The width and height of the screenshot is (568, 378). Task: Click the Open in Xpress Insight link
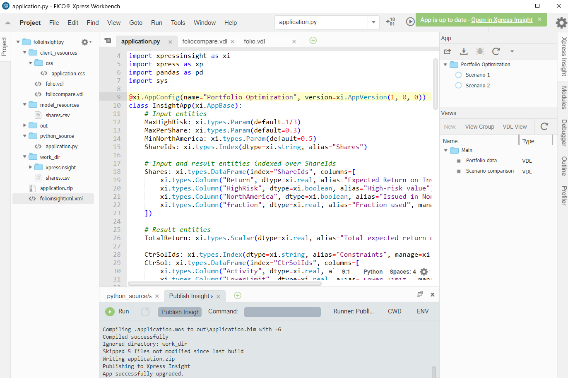tap(502, 20)
